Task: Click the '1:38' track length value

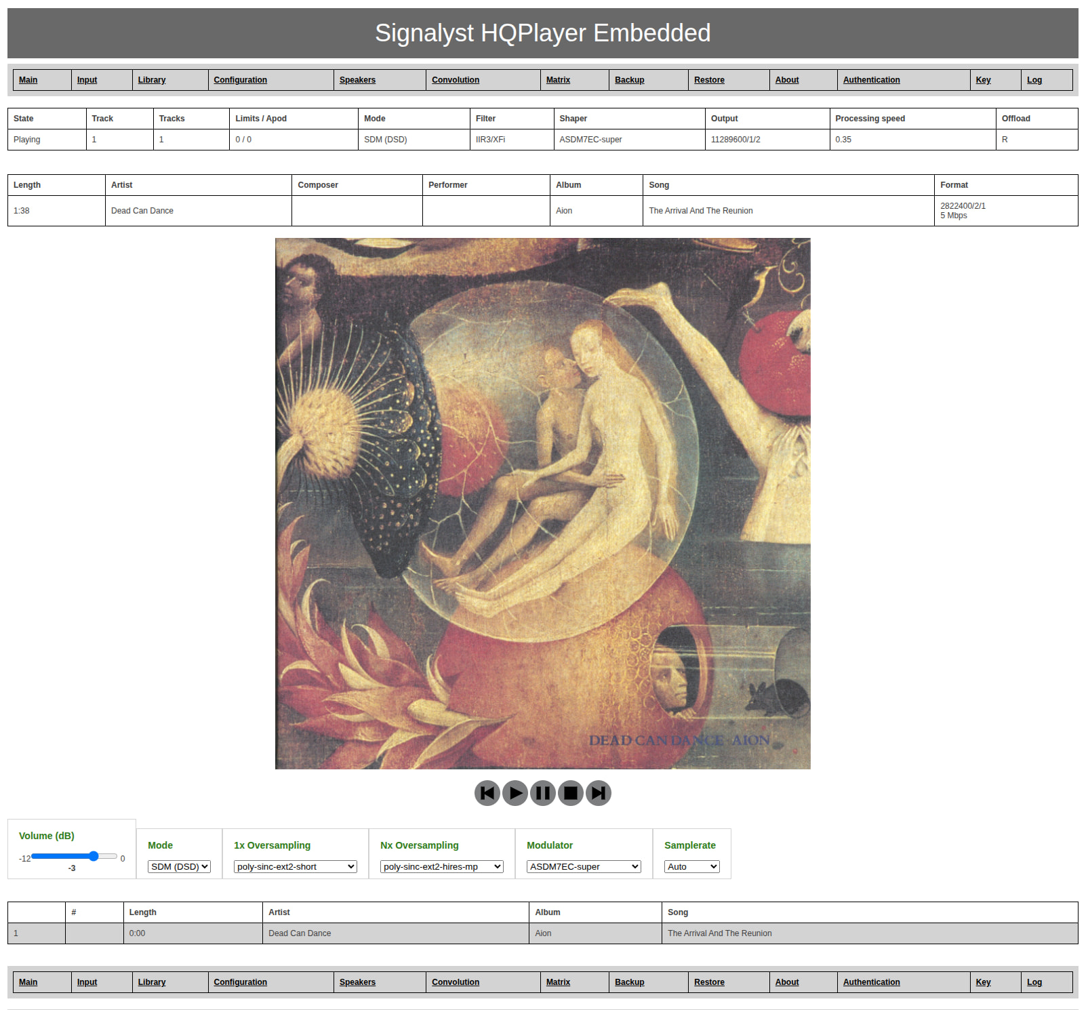Action: (x=22, y=211)
